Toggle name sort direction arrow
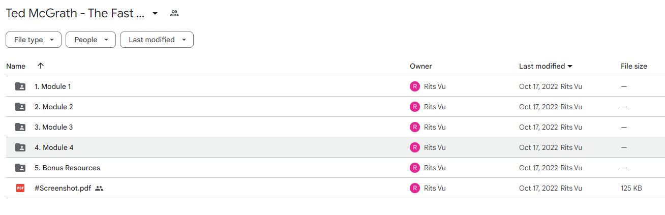This screenshot has height=215, width=665. click(x=41, y=66)
